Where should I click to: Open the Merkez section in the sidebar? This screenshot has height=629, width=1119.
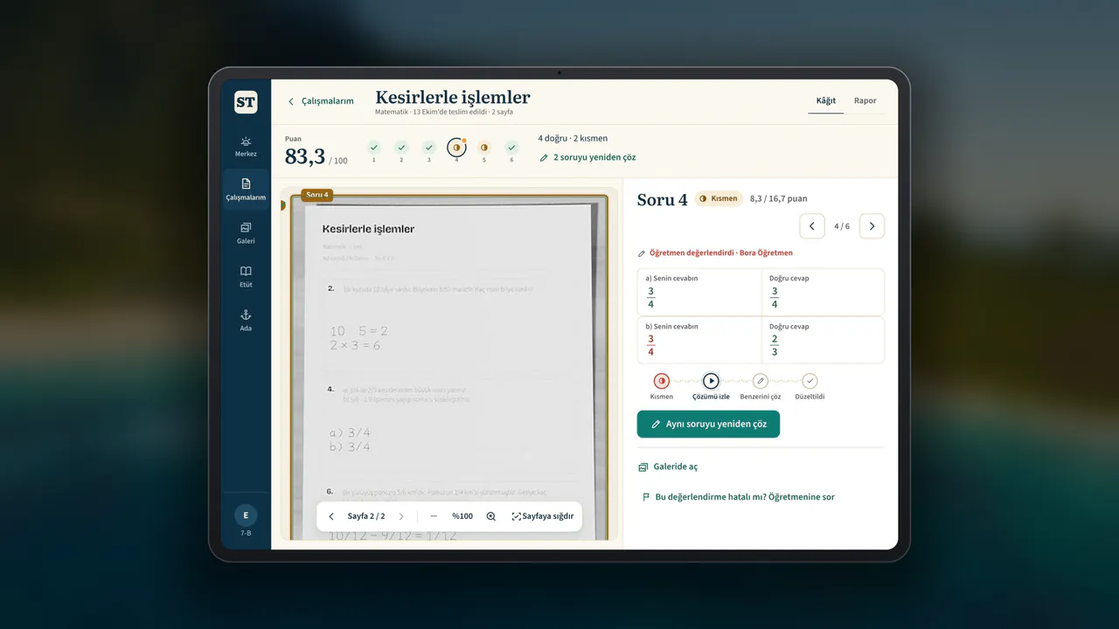click(246, 147)
